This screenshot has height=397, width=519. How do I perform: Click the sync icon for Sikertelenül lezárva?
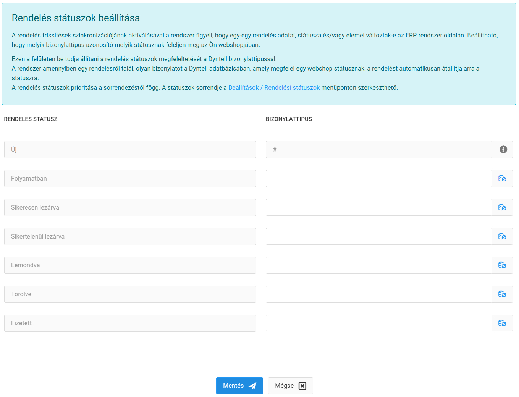tap(502, 236)
